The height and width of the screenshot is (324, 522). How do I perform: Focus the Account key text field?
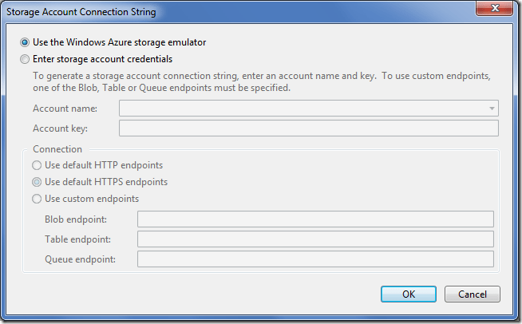(308, 128)
